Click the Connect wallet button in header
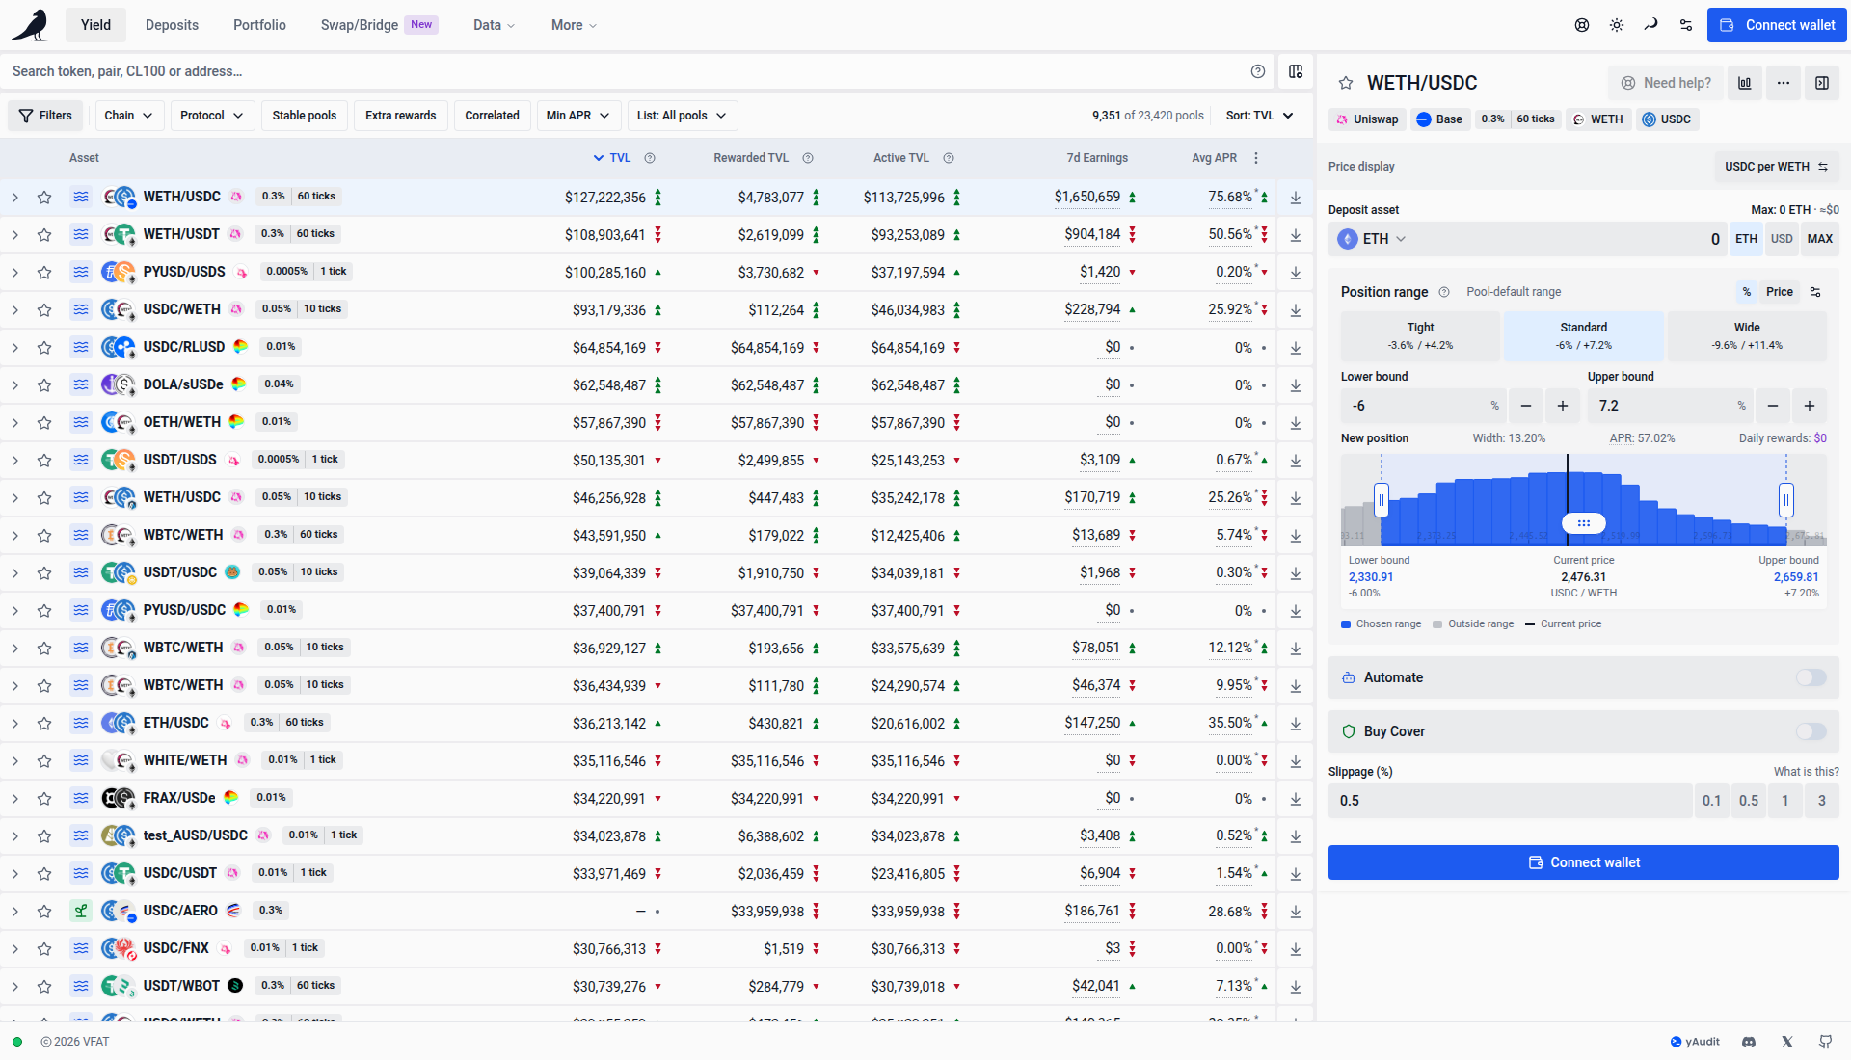 click(1777, 25)
